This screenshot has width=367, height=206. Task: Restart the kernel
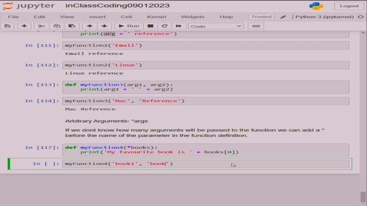click(x=165, y=26)
